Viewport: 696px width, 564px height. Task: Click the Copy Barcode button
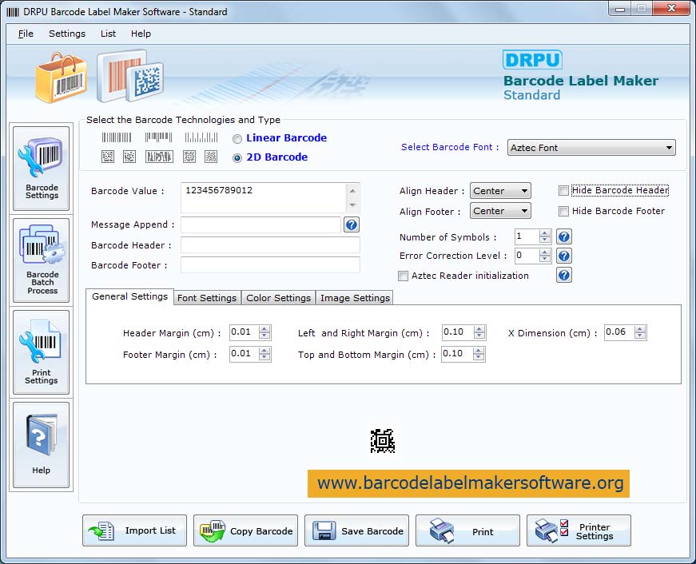pos(245,530)
